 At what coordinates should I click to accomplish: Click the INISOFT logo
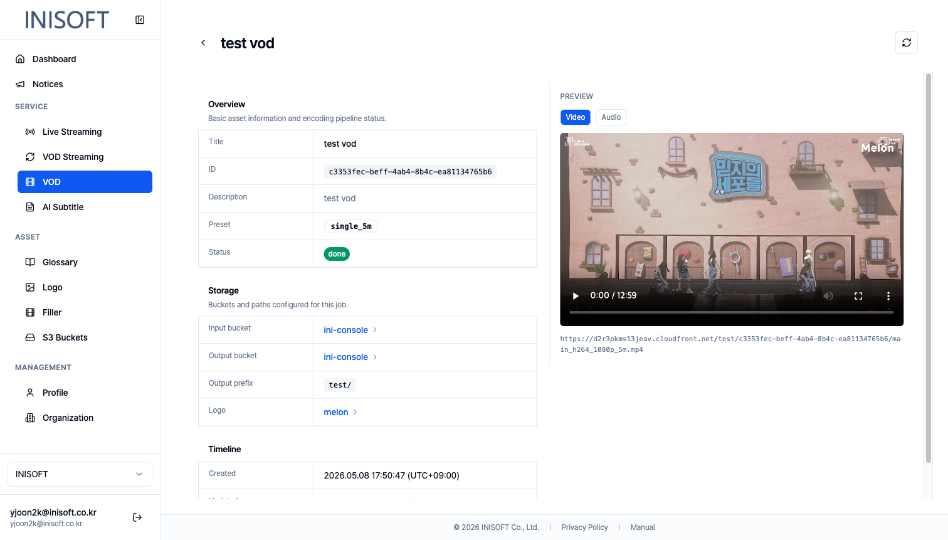coord(67,20)
